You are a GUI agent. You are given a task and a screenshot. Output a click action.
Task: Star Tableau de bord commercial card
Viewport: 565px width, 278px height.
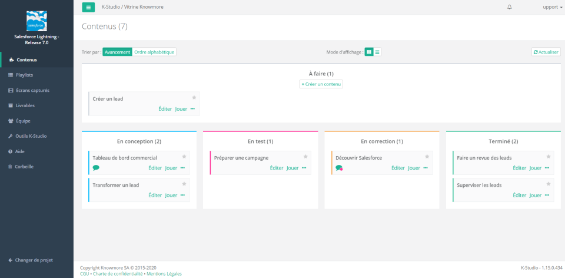tap(184, 157)
